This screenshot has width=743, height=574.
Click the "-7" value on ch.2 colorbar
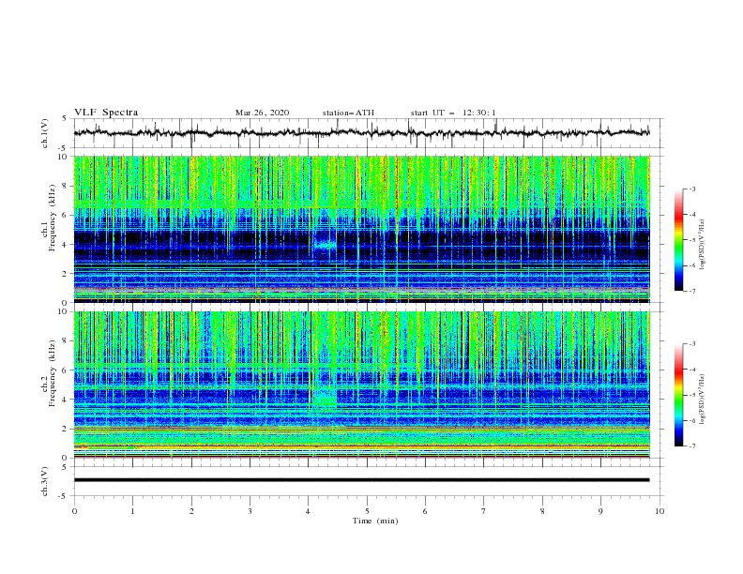pos(692,446)
